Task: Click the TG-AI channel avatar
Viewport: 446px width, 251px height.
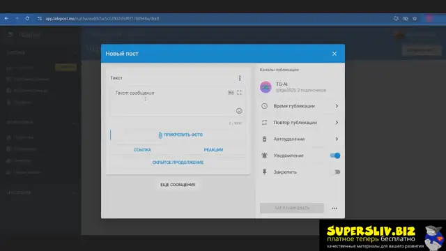Action: click(x=266, y=87)
